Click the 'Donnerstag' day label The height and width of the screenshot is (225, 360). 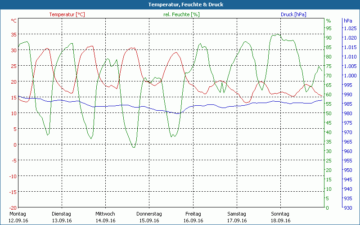[x=149, y=214]
